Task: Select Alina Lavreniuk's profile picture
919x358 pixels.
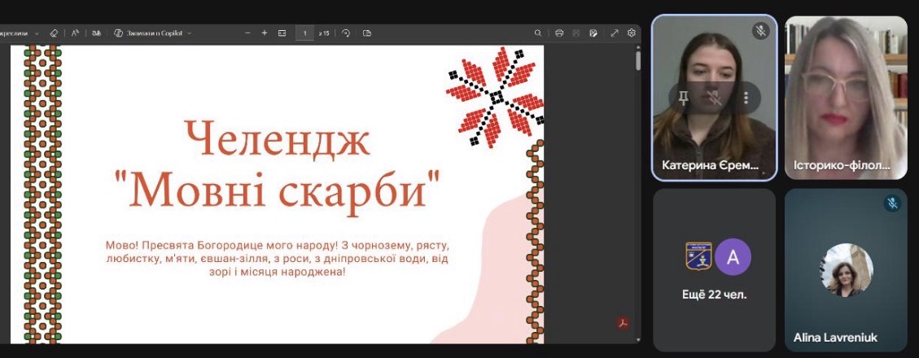Action: pyautogui.click(x=847, y=270)
